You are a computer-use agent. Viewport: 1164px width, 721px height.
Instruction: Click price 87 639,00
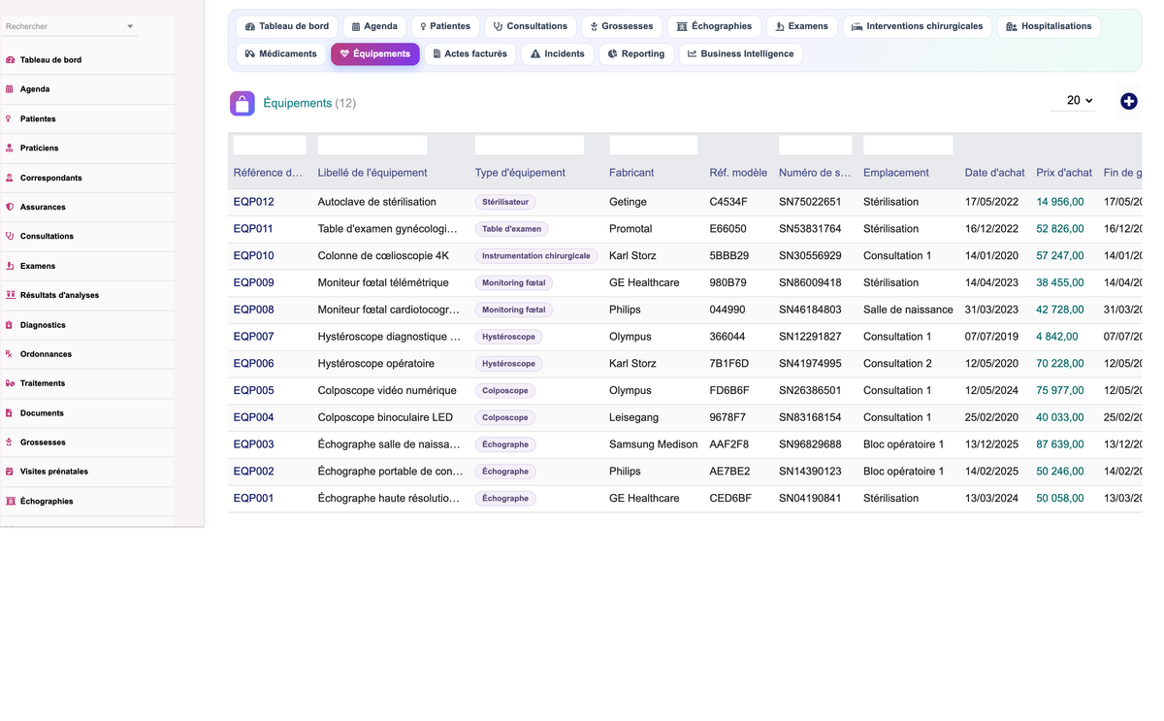point(1060,444)
